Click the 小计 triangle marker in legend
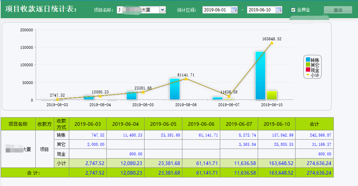Image resolution: width=358 pixels, height=186 pixels. [308, 75]
